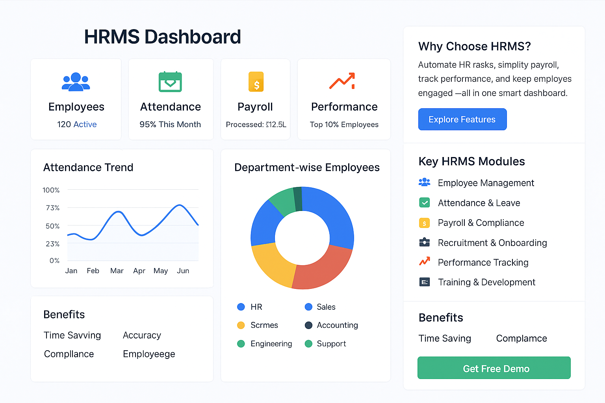Click the Employee Management module icon
This screenshot has height=403, width=605.
[425, 183]
